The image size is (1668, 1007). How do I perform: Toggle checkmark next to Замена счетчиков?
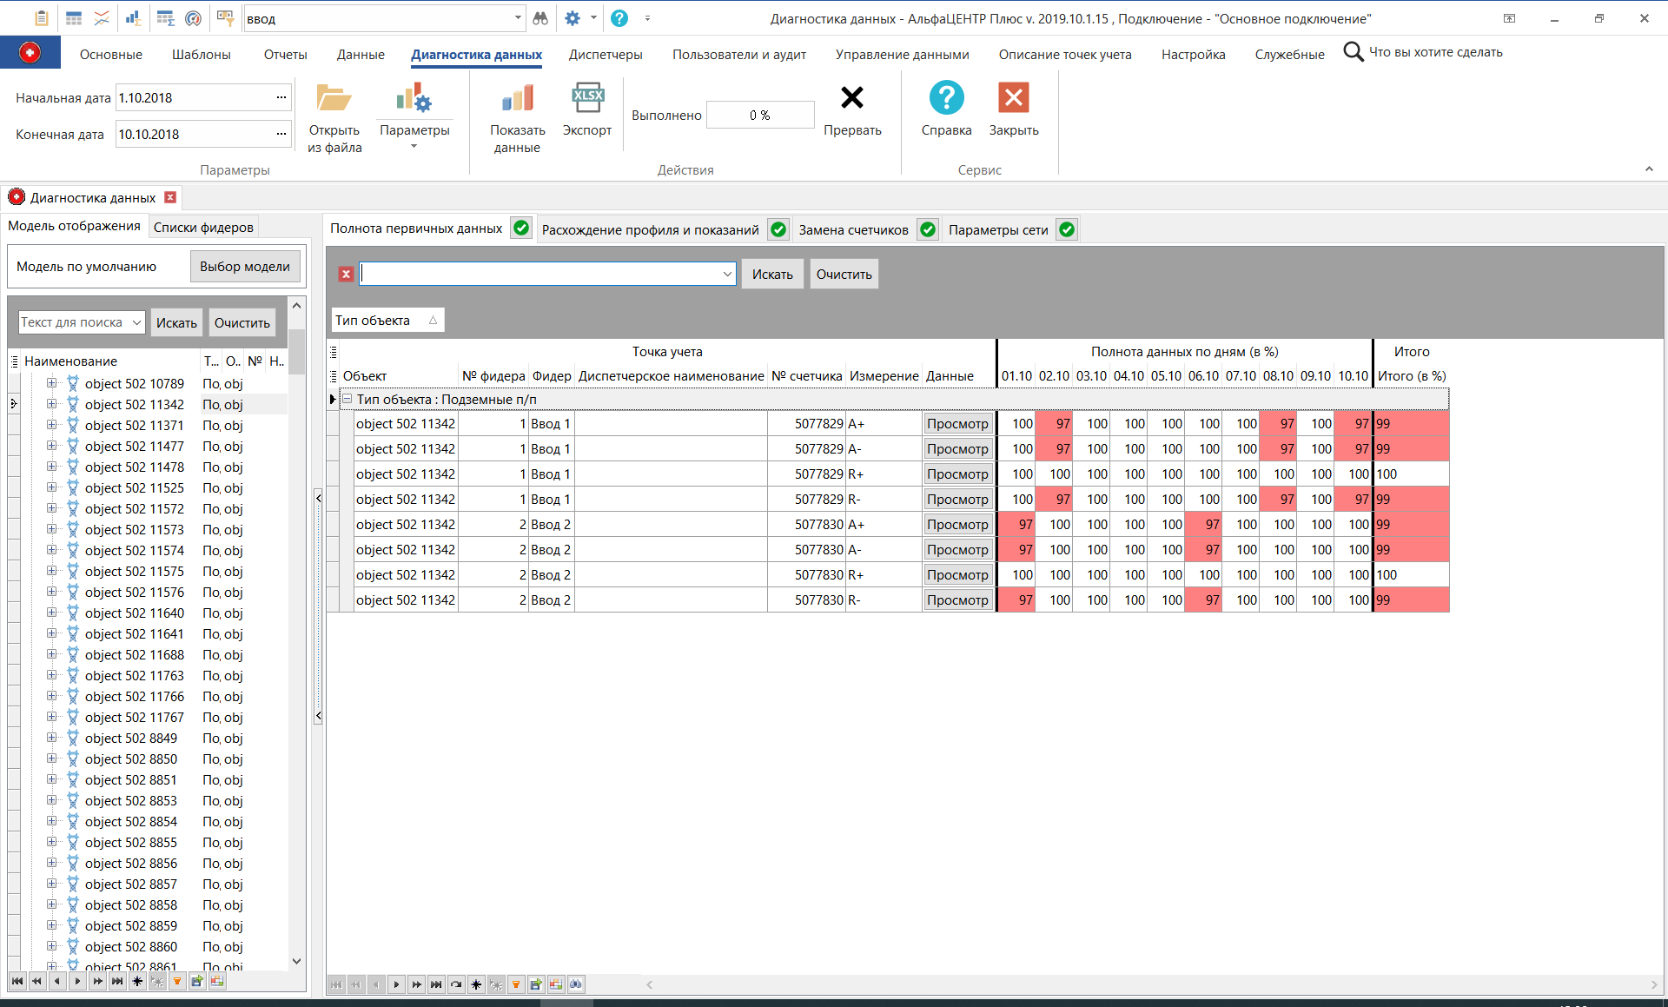[x=927, y=229]
